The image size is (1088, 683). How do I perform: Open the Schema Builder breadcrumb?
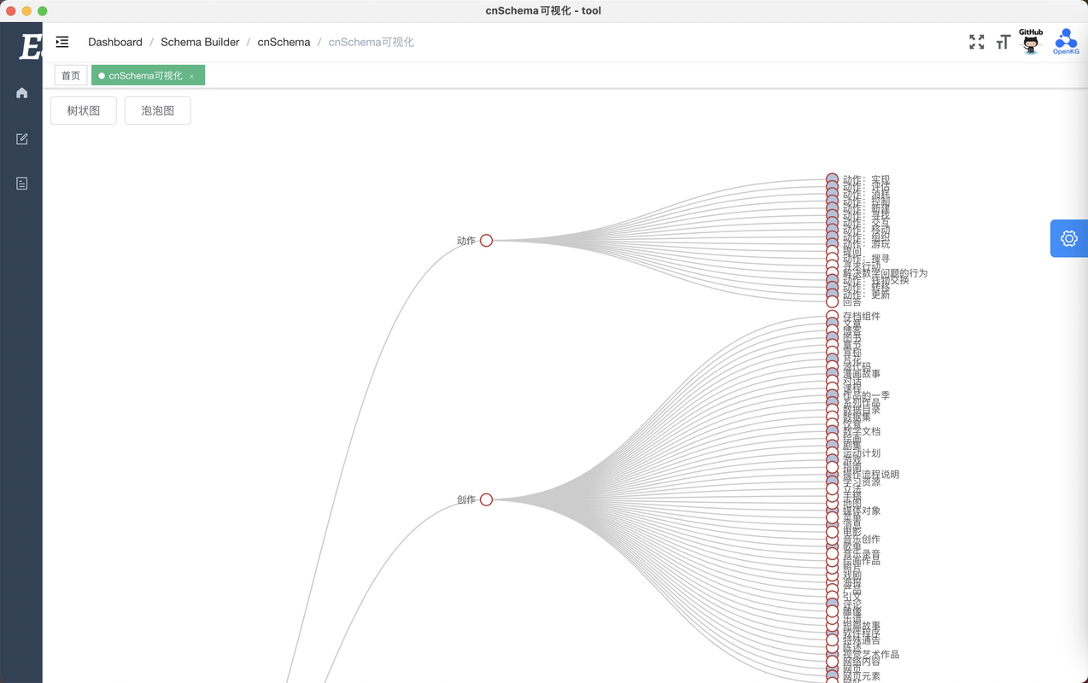tap(200, 42)
